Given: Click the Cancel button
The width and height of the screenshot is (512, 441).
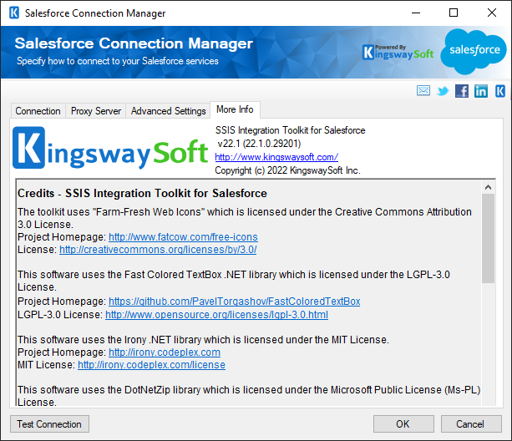Looking at the screenshot, I should 471,424.
